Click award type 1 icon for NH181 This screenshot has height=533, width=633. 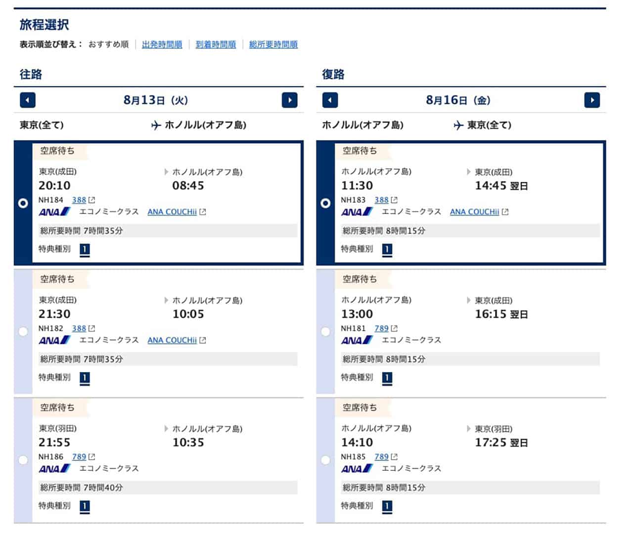pyautogui.click(x=387, y=378)
